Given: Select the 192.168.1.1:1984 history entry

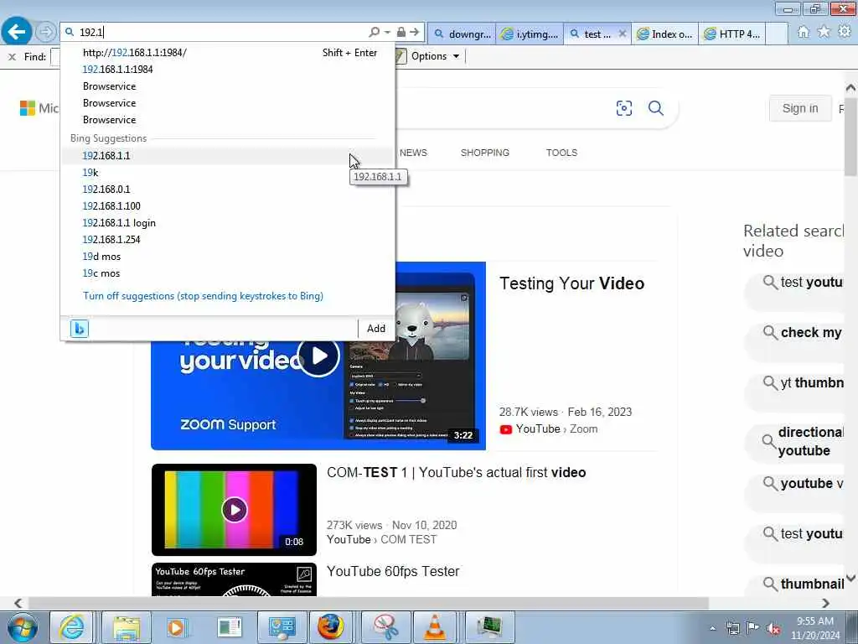Looking at the screenshot, I should pos(228,70).
